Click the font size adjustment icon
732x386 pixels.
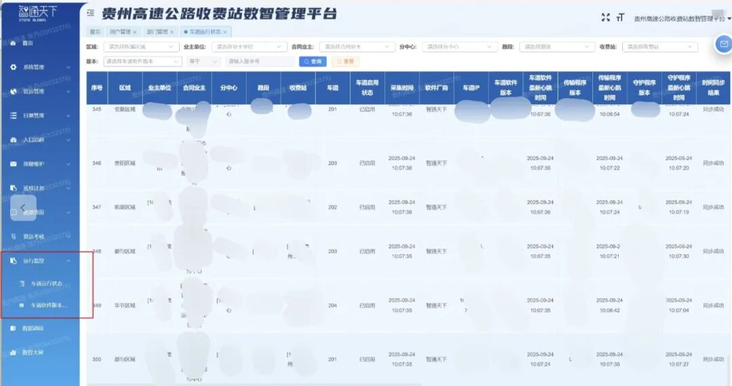[619, 18]
